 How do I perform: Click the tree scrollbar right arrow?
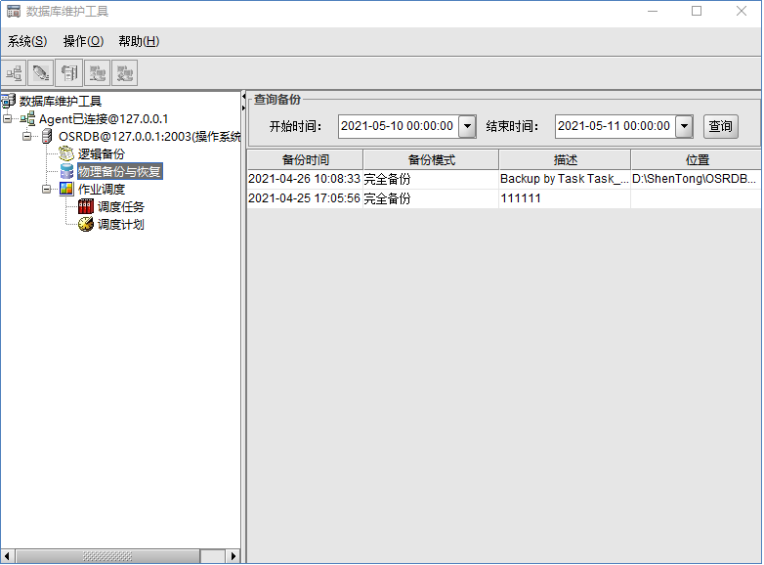(233, 556)
